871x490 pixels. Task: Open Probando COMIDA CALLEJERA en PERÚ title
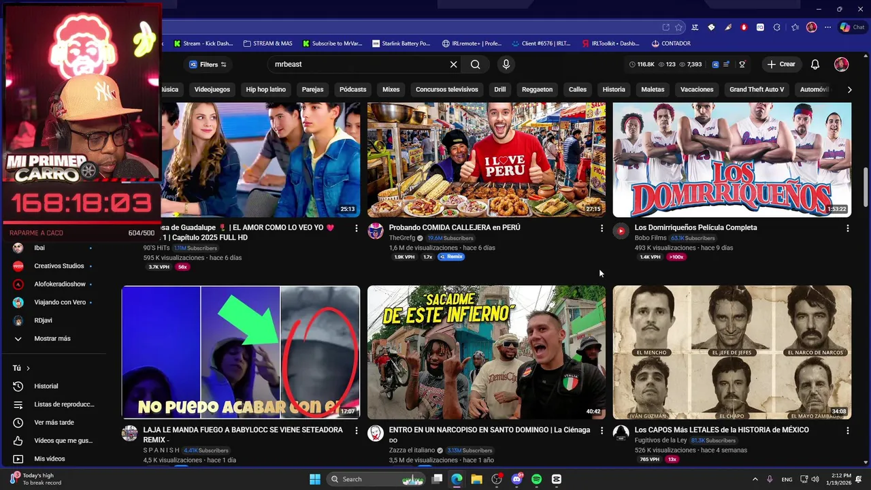[455, 227]
